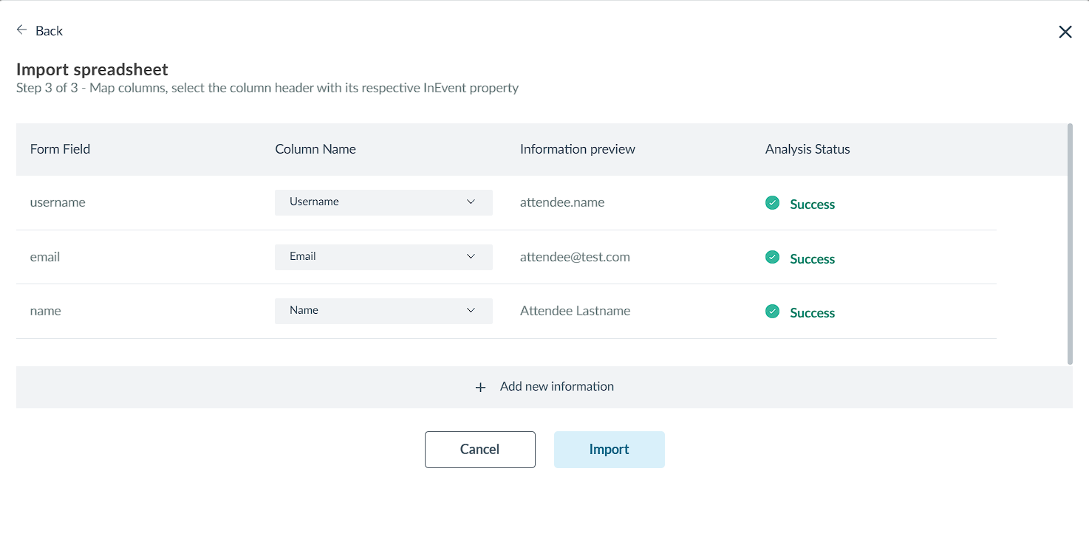Image resolution: width=1089 pixels, height=539 pixels.
Task: Open the Name column dropdown
Action: click(383, 311)
